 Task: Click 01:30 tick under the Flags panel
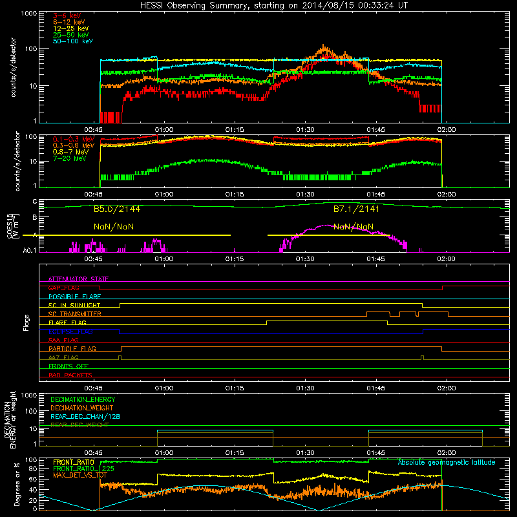click(305, 388)
